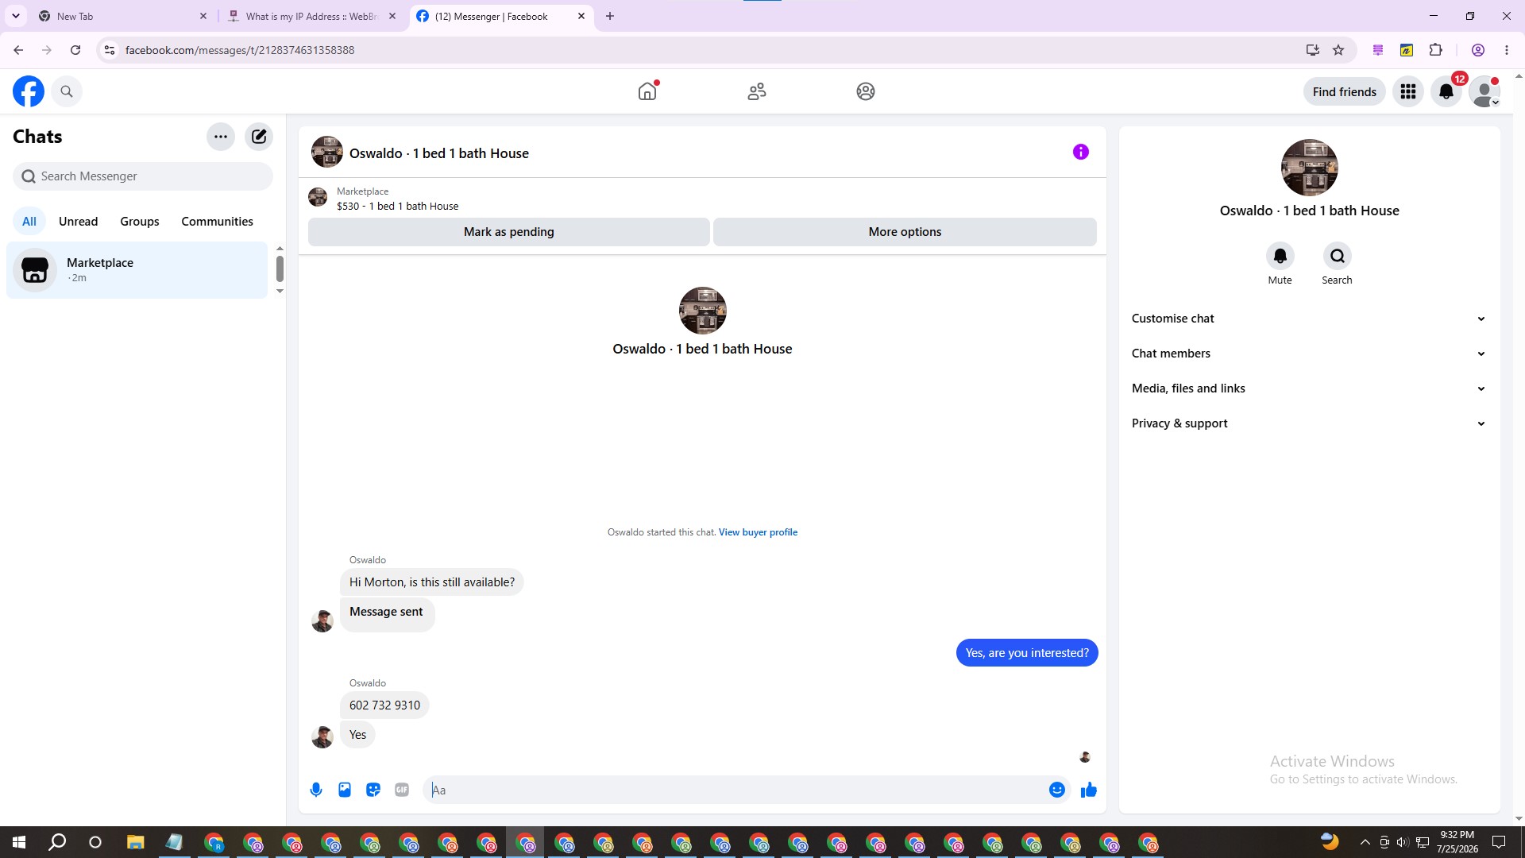Open the Groups icon in top navigation
This screenshot has width=1525, height=858.
866,91
